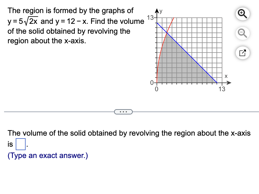The height and width of the screenshot is (194, 259).
Task: Click the plus magnifier above the graph panel
Action: click(x=242, y=14)
